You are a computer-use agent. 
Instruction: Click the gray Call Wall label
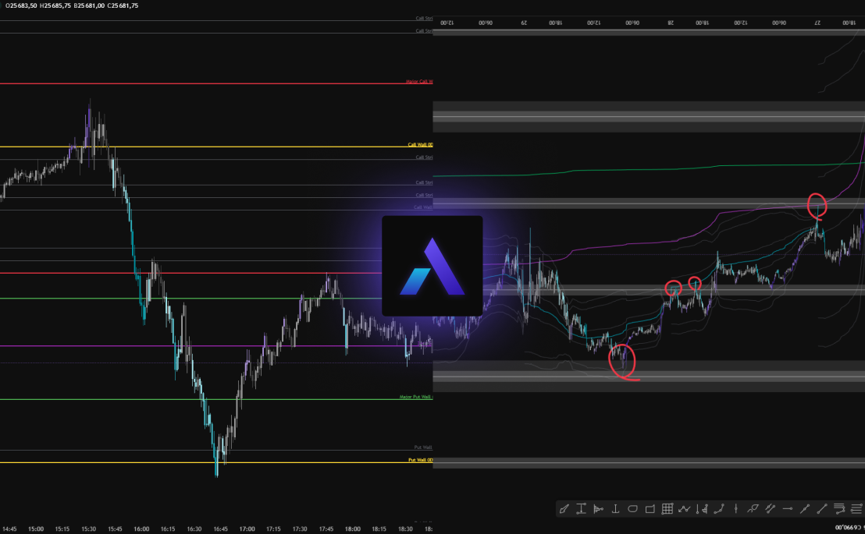[423, 207]
